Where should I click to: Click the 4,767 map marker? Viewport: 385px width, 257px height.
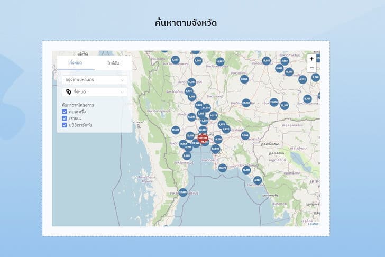coord(258,180)
